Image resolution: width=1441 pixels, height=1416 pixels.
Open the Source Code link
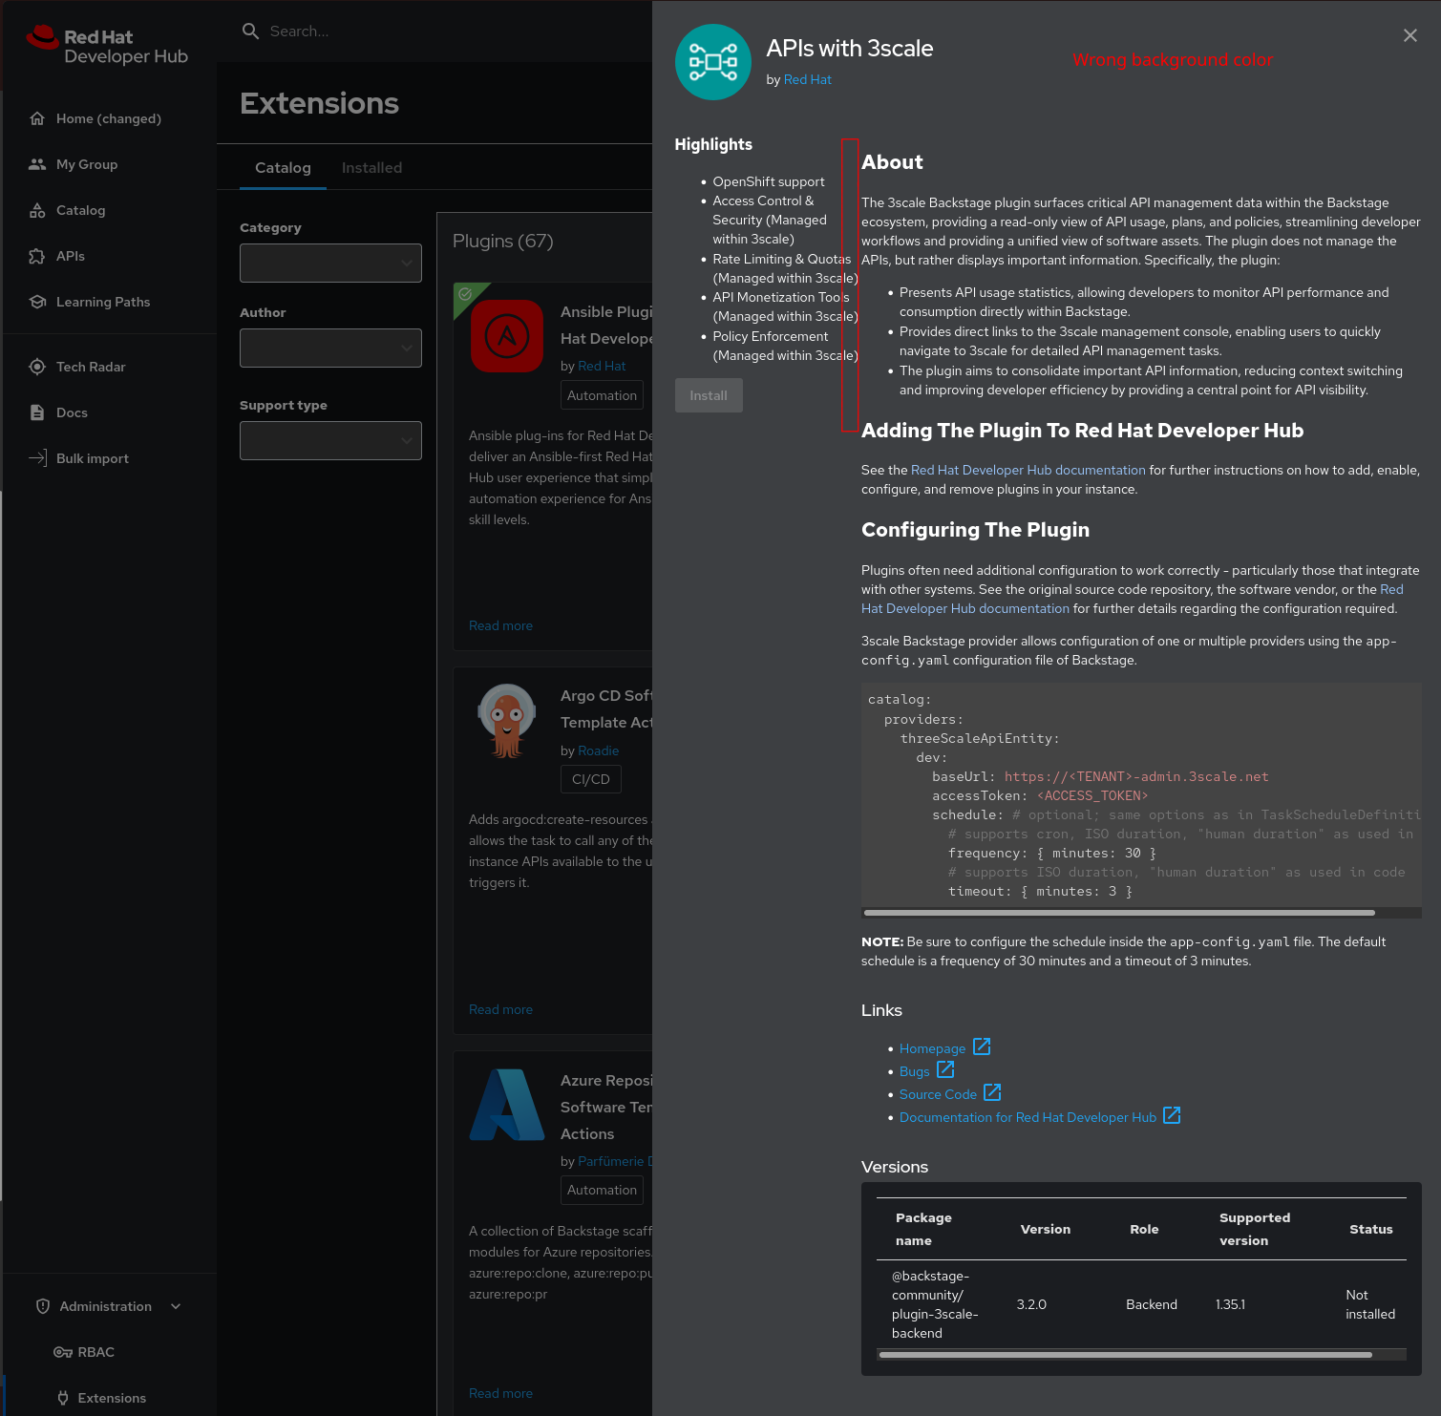click(938, 1094)
